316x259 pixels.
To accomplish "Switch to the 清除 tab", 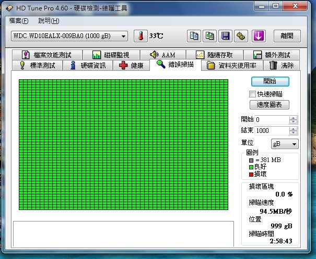I will click(x=282, y=65).
